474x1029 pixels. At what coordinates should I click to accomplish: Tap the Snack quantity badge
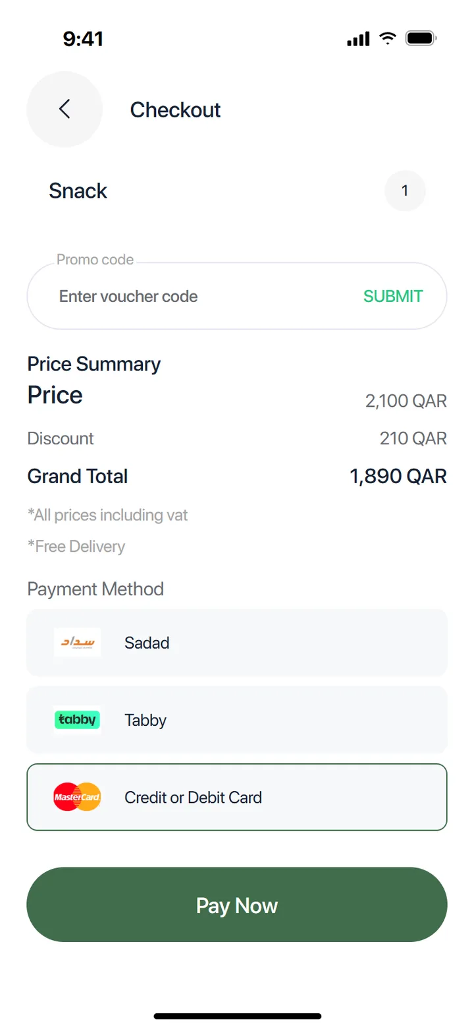405,191
